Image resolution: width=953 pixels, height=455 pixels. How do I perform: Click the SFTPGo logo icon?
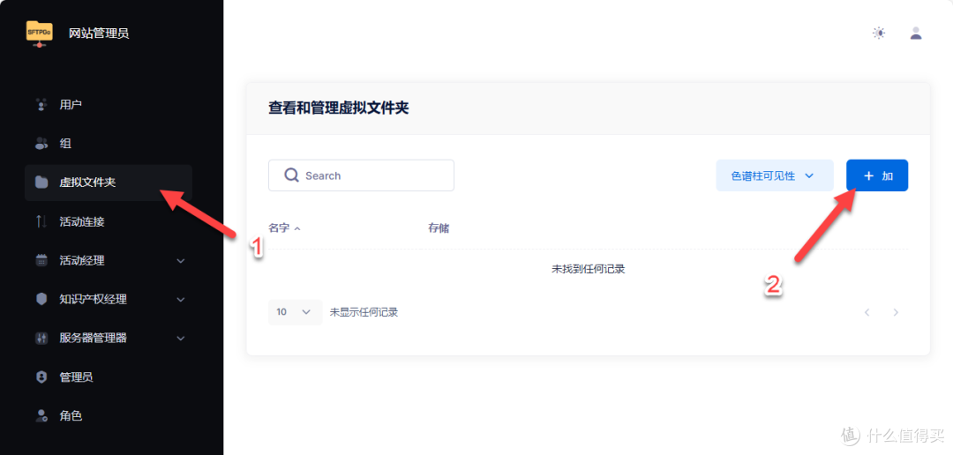[40, 34]
